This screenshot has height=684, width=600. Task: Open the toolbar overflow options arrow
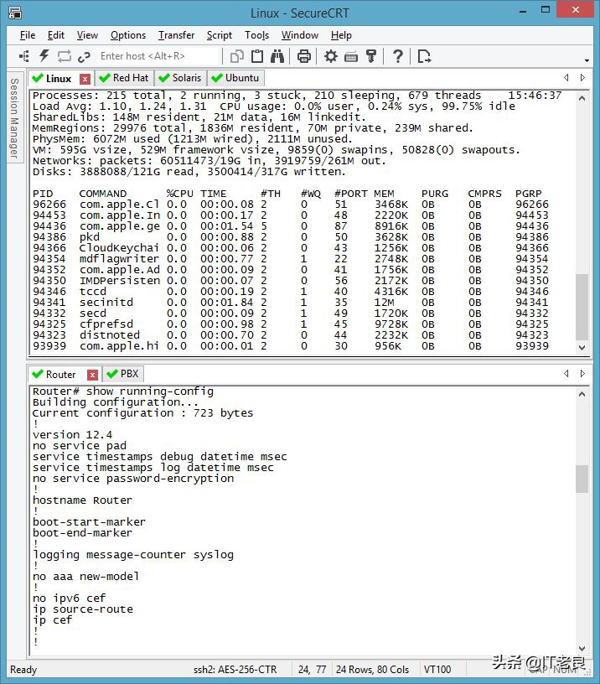587,62
